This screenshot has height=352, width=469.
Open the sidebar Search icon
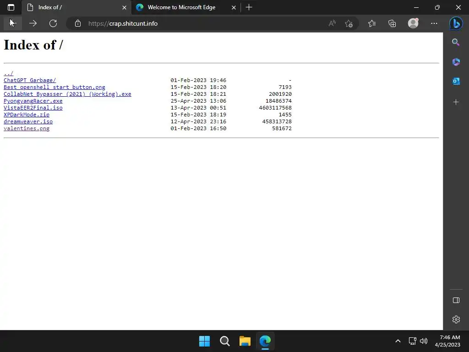pos(456,42)
